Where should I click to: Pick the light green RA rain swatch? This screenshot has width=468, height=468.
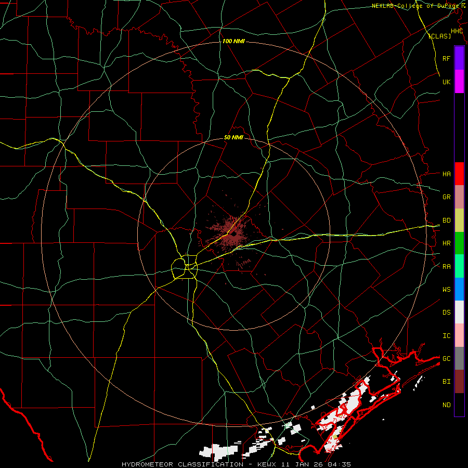[459, 266]
